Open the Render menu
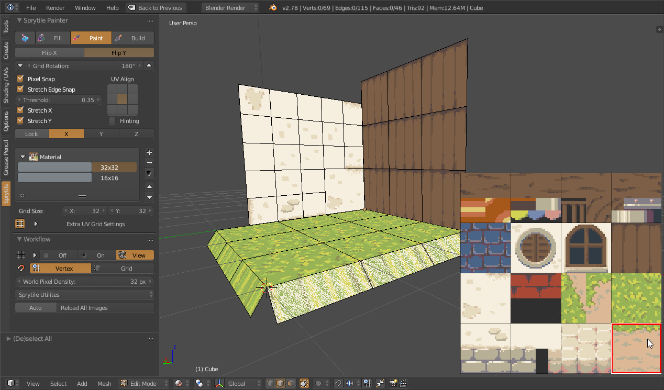The height and width of the screenshot is (390, 664). (x=56, y=8)
